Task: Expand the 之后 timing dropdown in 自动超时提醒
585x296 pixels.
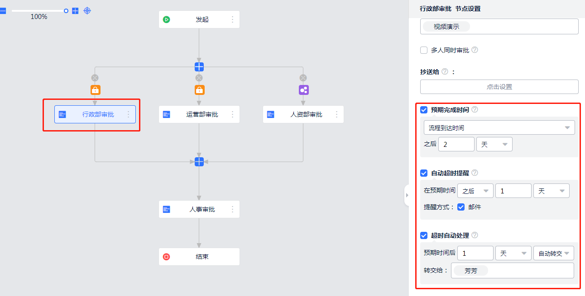Action: click(x=475, y=191)
